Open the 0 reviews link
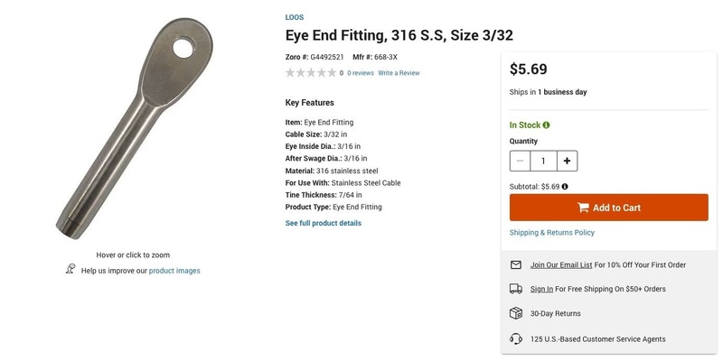This screenshot has height=361, width=723. (x=361, y=73)
